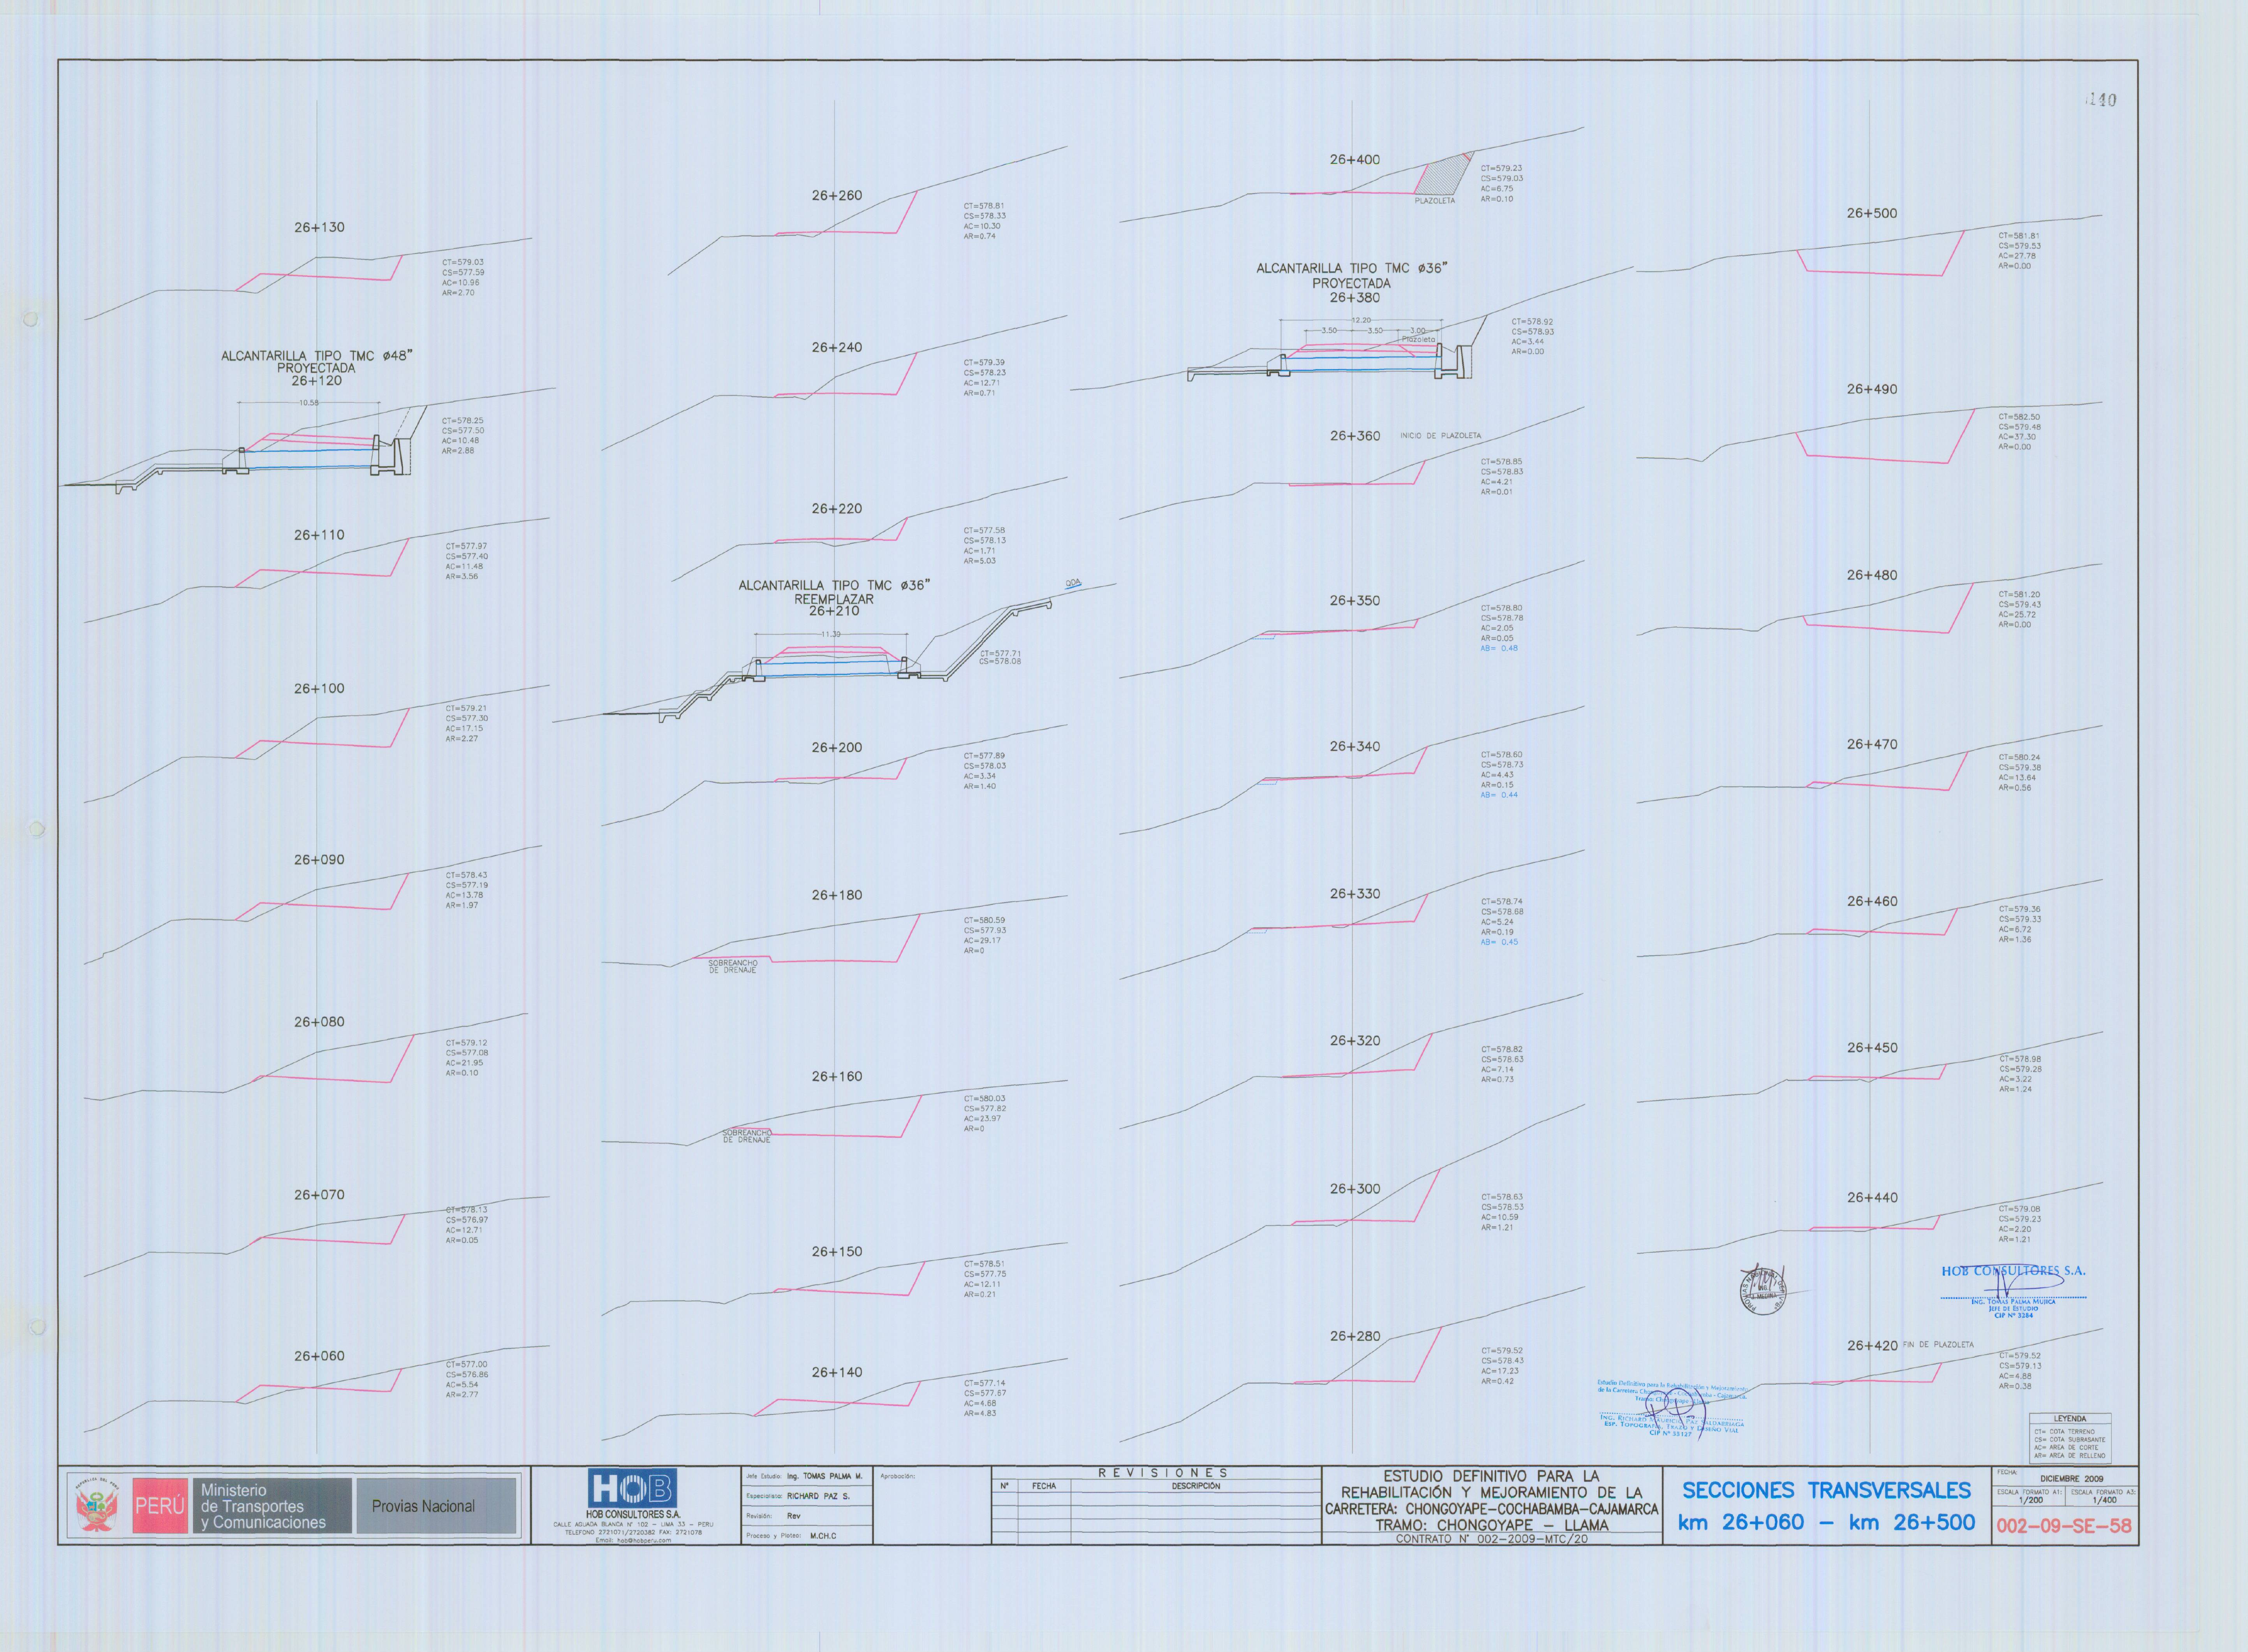Select the 'ALCANTARILLA TIPO TMC ø48"' heading

tap(317, 356)
